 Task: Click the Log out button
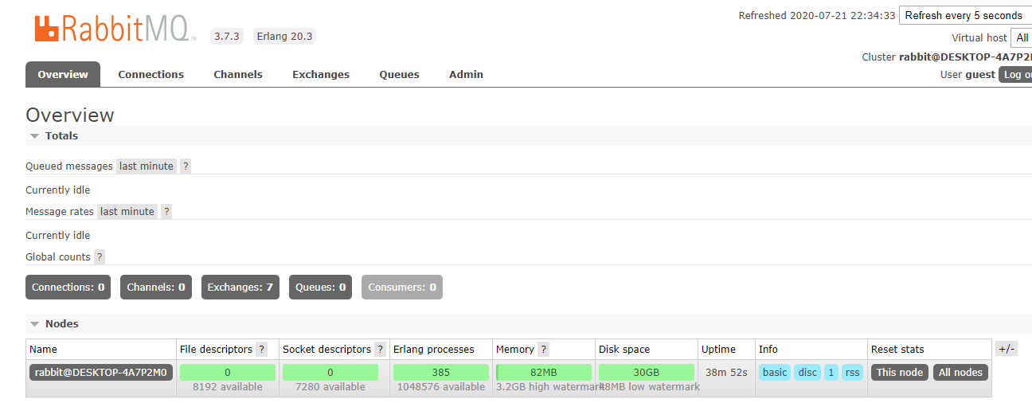1016,75
